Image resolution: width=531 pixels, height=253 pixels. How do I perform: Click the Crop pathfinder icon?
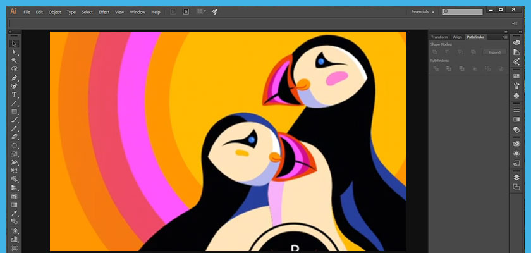(475, 68)
